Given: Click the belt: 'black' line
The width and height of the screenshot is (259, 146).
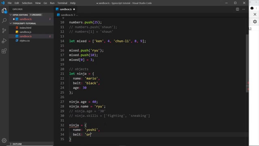Looking at the screenshot, I should click(86, 83).
